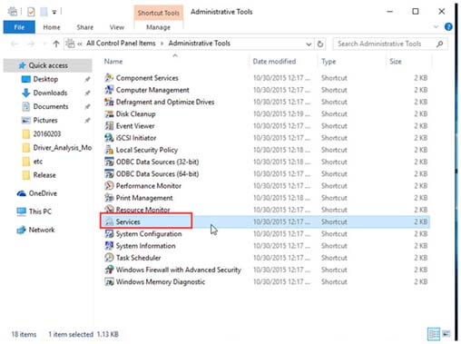Switch to the Share ribbon tab

pyautogui.click(x=84, y=27)
